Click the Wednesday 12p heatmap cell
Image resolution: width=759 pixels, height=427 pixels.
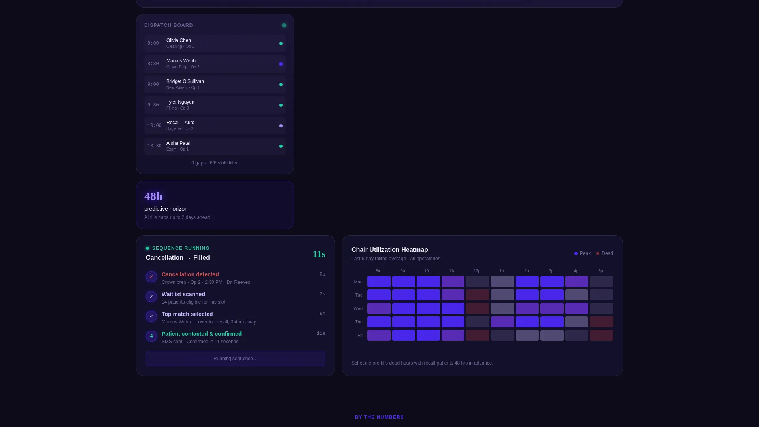478,308
